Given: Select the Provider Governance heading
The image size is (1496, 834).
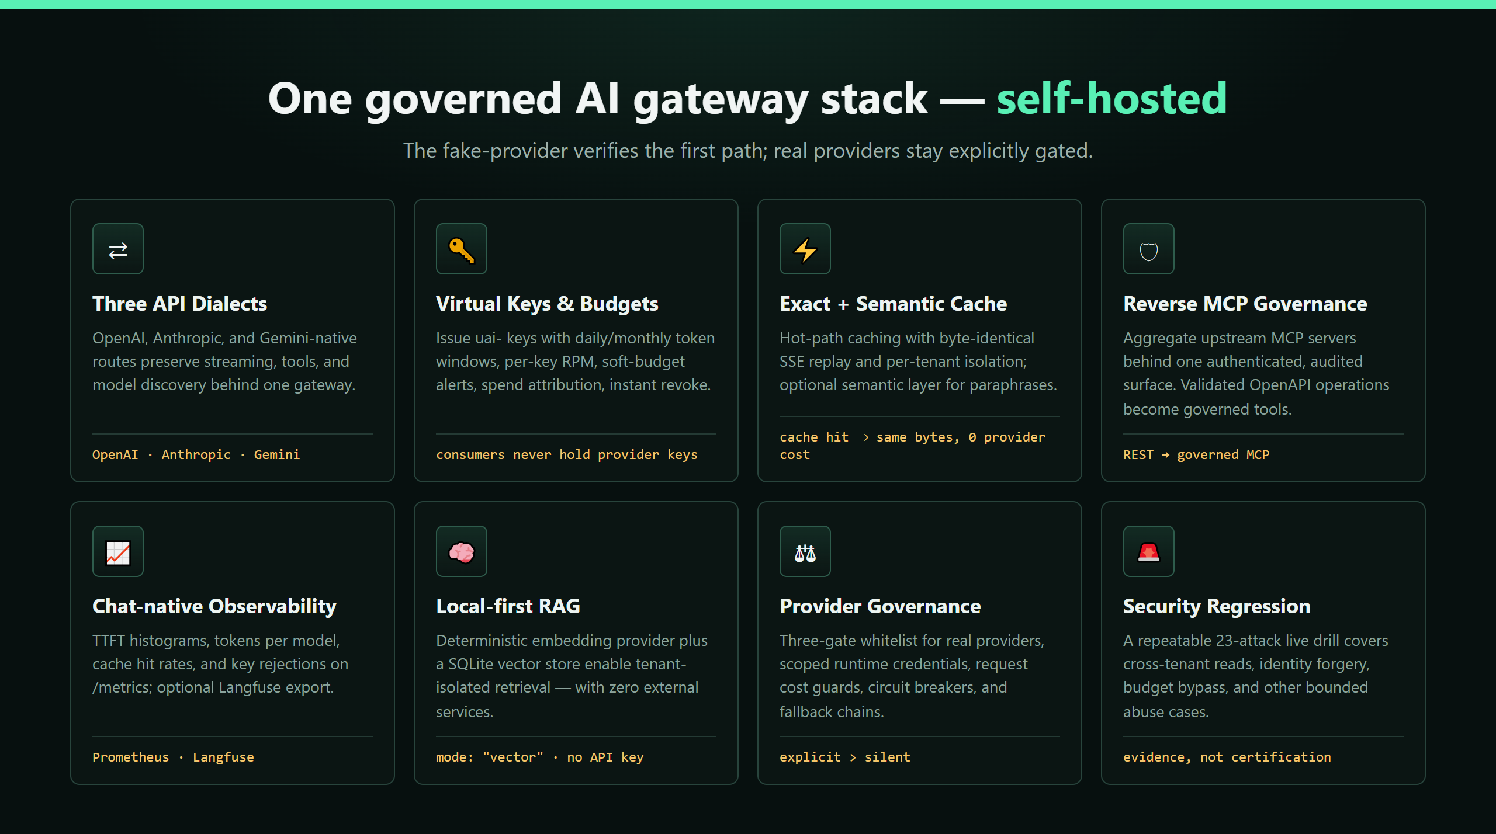Looking at the screenshot, I should (880, 606).
